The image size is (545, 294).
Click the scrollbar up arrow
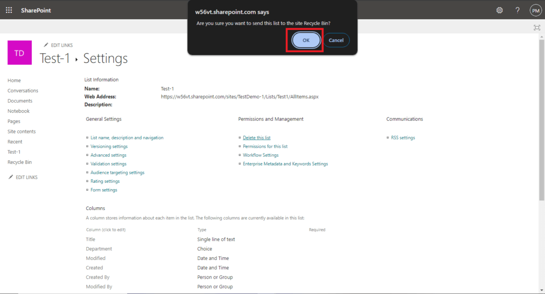541,37
